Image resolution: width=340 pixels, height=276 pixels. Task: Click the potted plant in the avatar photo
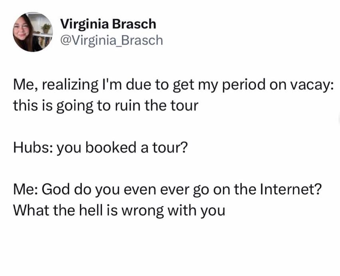coord(47,28)
